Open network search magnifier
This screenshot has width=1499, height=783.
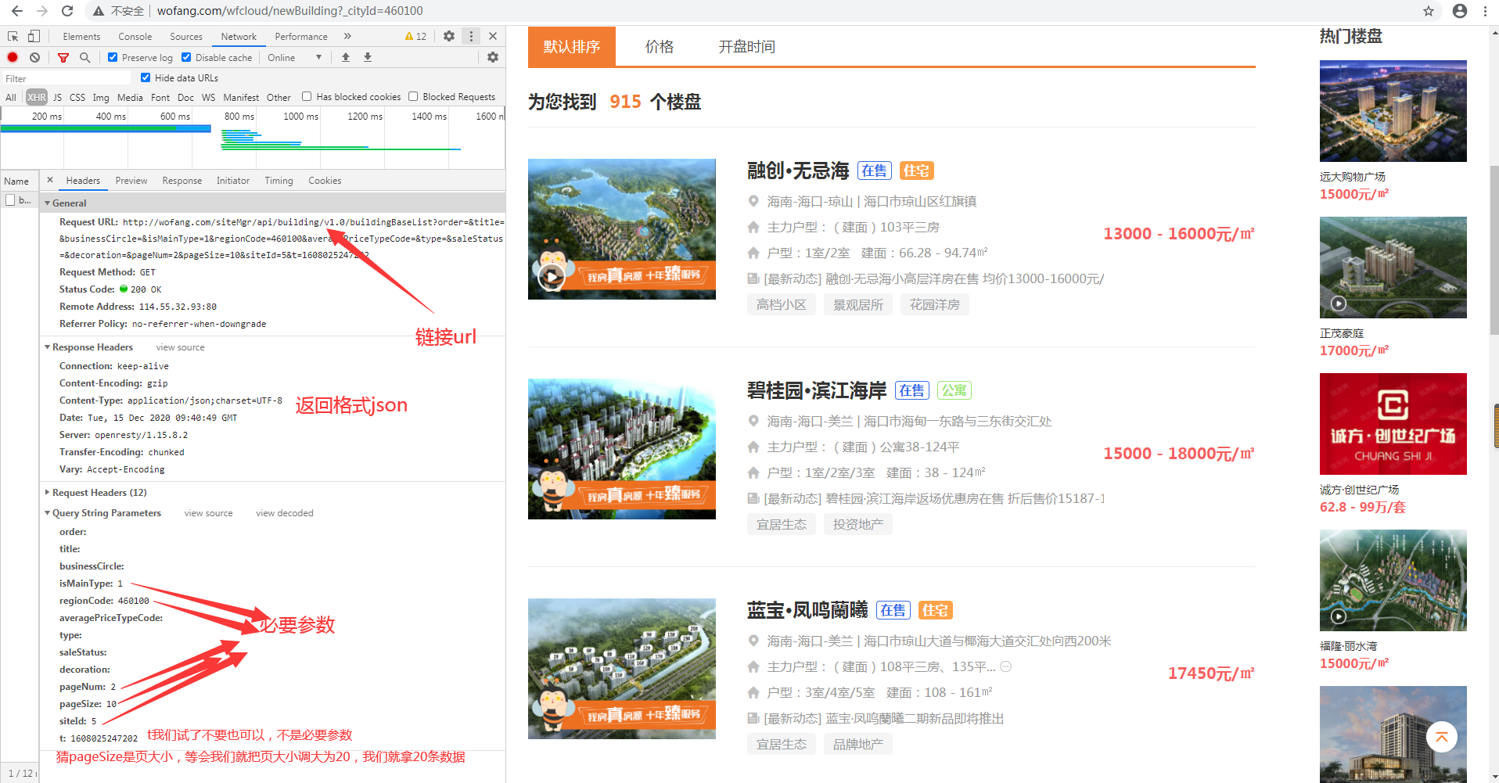point(85,57)
